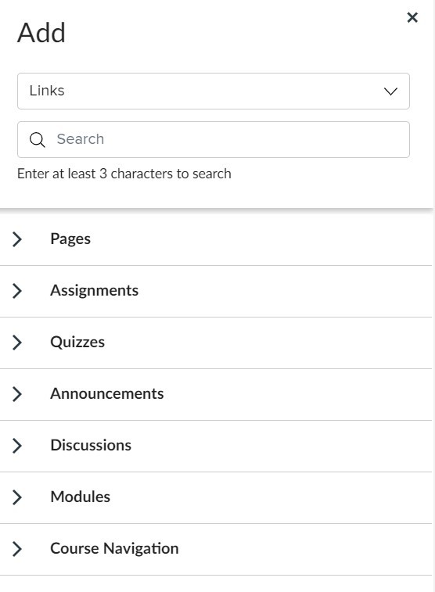The width and height of the screenshot is (435, 592).
Task: Open the Links dropdown arrow
Action: (x=390, y=91)
